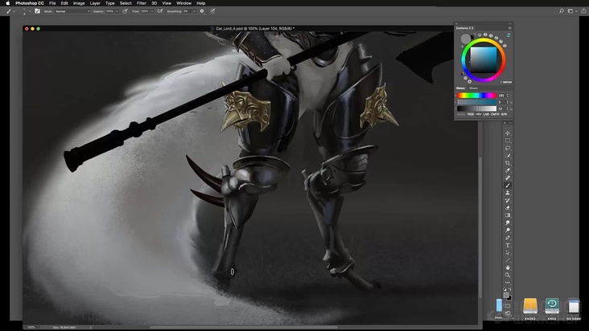
Task: Select the Zoom tool
Action: [x=508, y=275]
